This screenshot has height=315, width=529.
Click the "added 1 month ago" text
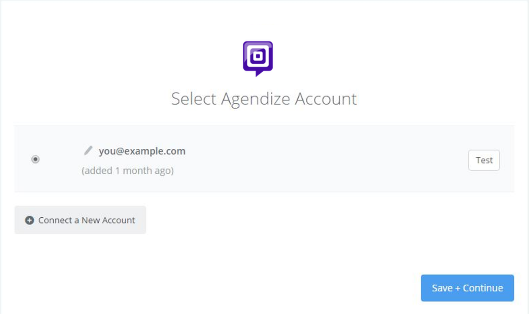pyautogui.click(x=128, y=171)
